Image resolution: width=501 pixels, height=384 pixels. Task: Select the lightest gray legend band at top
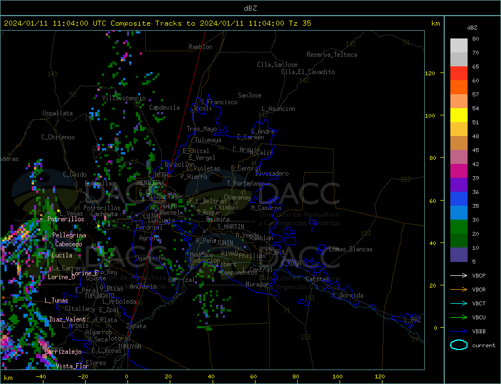[459, 46]
